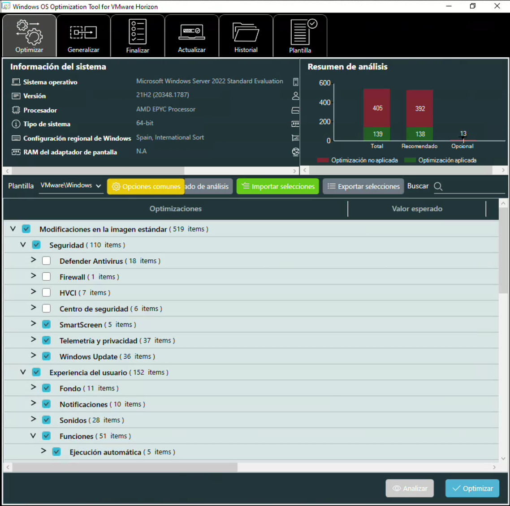
Task: Enable the Defender Antivirus checkbox
Action: click(x=46, y=261)
